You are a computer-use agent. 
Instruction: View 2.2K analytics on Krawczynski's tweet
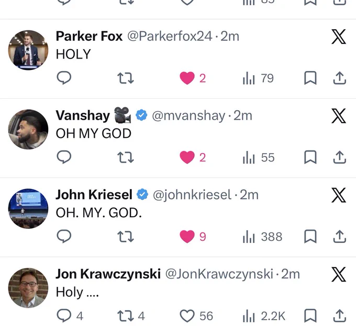click(264, 316)
